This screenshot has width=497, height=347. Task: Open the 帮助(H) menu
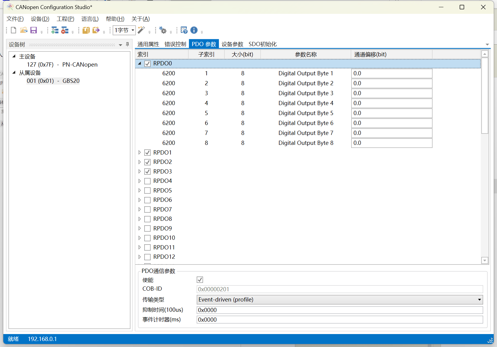115,19
